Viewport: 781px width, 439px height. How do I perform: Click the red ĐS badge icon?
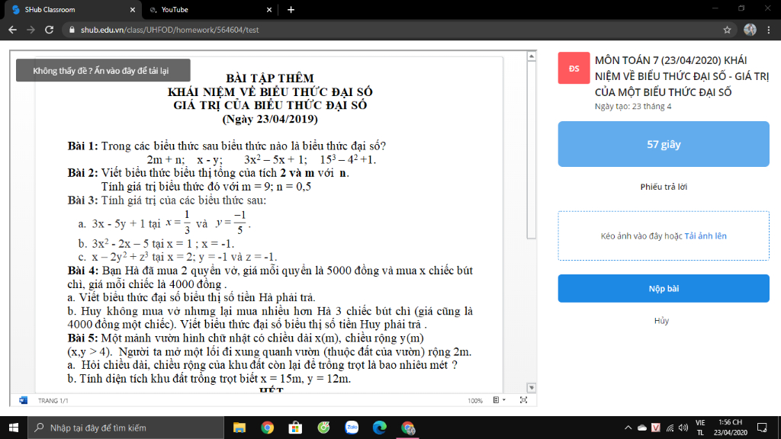tap(574, 68)
